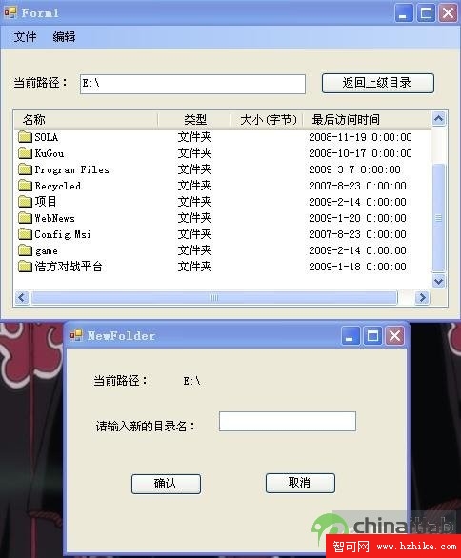461x558 pixels.
Task: Select the SOLA folder icon
Action: coord(25,137)
